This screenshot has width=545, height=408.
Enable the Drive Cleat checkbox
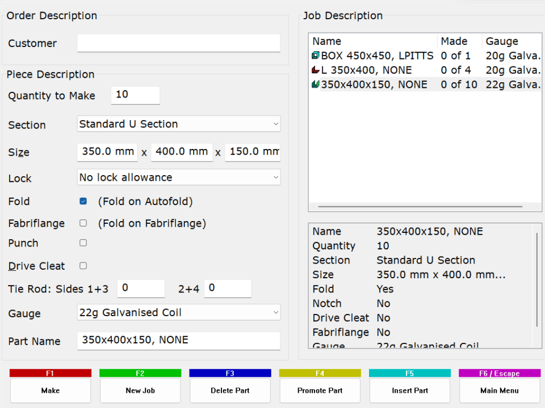tap(83, 265)
